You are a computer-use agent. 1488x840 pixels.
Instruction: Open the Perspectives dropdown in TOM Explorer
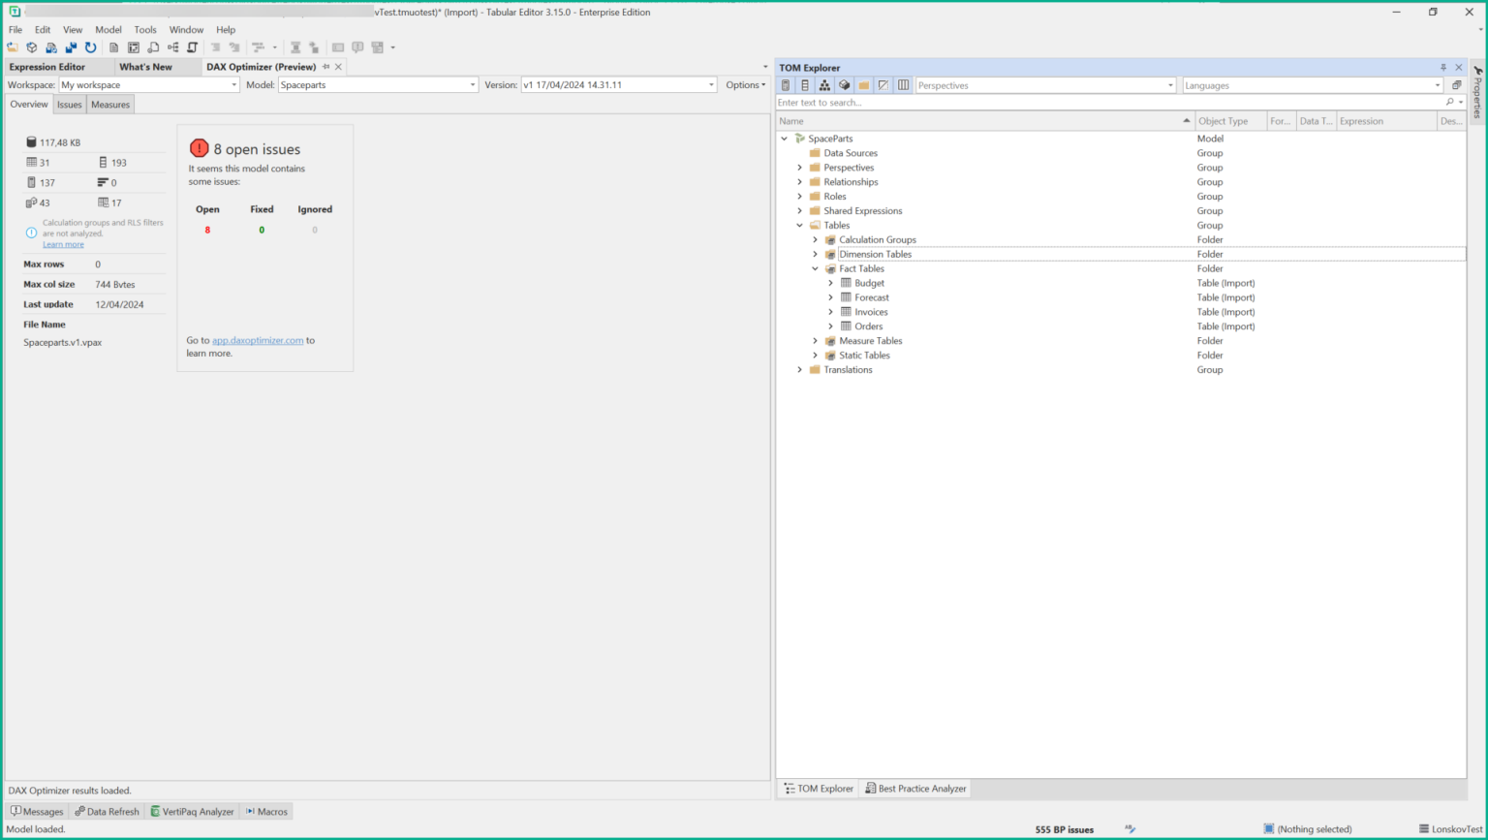pyautogui.click(x=1170, y=84)
